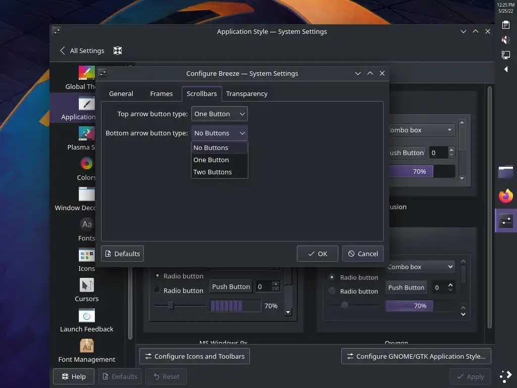This screenshot has height=388, width=517.
Task: Open the Cursors settings icon
Action: [87, 285]
